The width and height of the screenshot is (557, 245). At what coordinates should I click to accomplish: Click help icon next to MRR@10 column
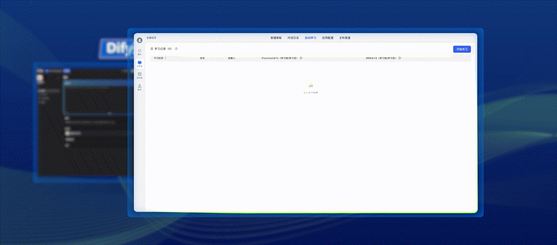(400, 58)
